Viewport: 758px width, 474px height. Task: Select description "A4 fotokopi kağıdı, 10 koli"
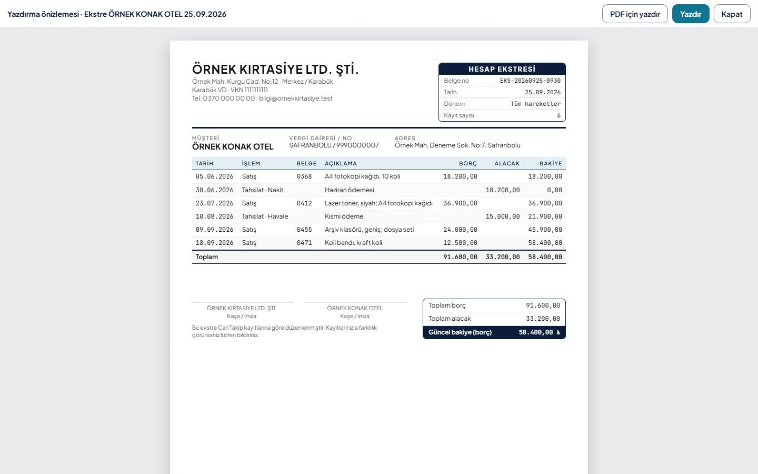[362, 176]
